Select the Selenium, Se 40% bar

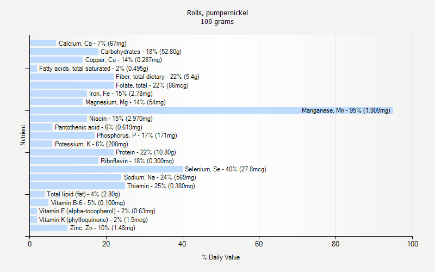coord(106,169)
